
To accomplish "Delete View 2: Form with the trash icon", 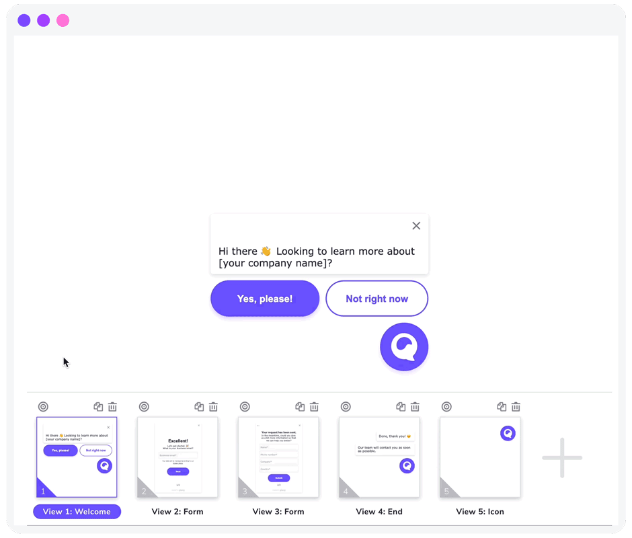I will pyautogui.click(x=213, y=406).
